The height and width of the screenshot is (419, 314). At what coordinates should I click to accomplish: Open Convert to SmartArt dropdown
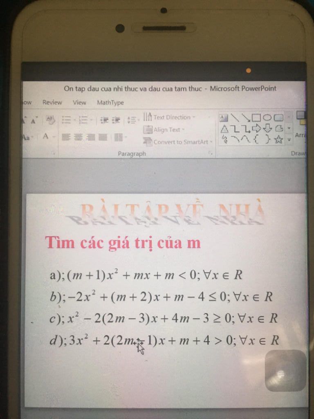(178, 142)
